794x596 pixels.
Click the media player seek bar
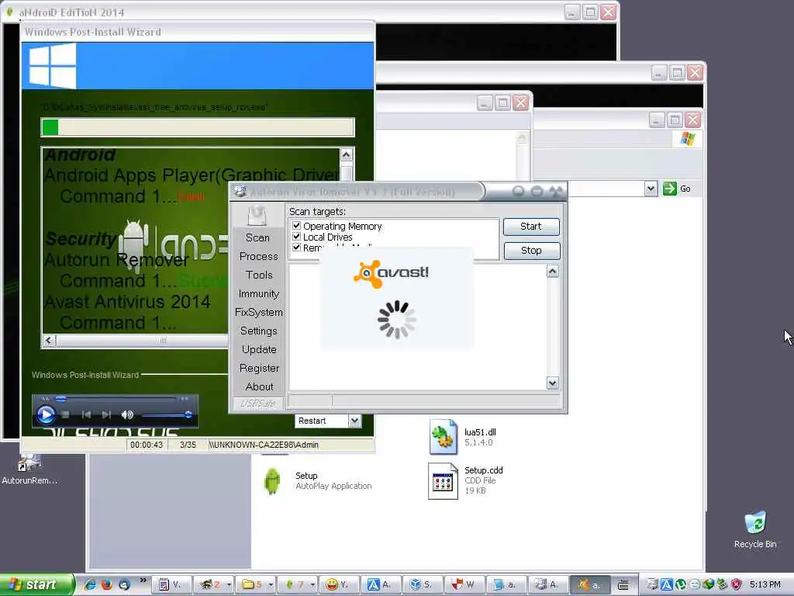(116, 399)
